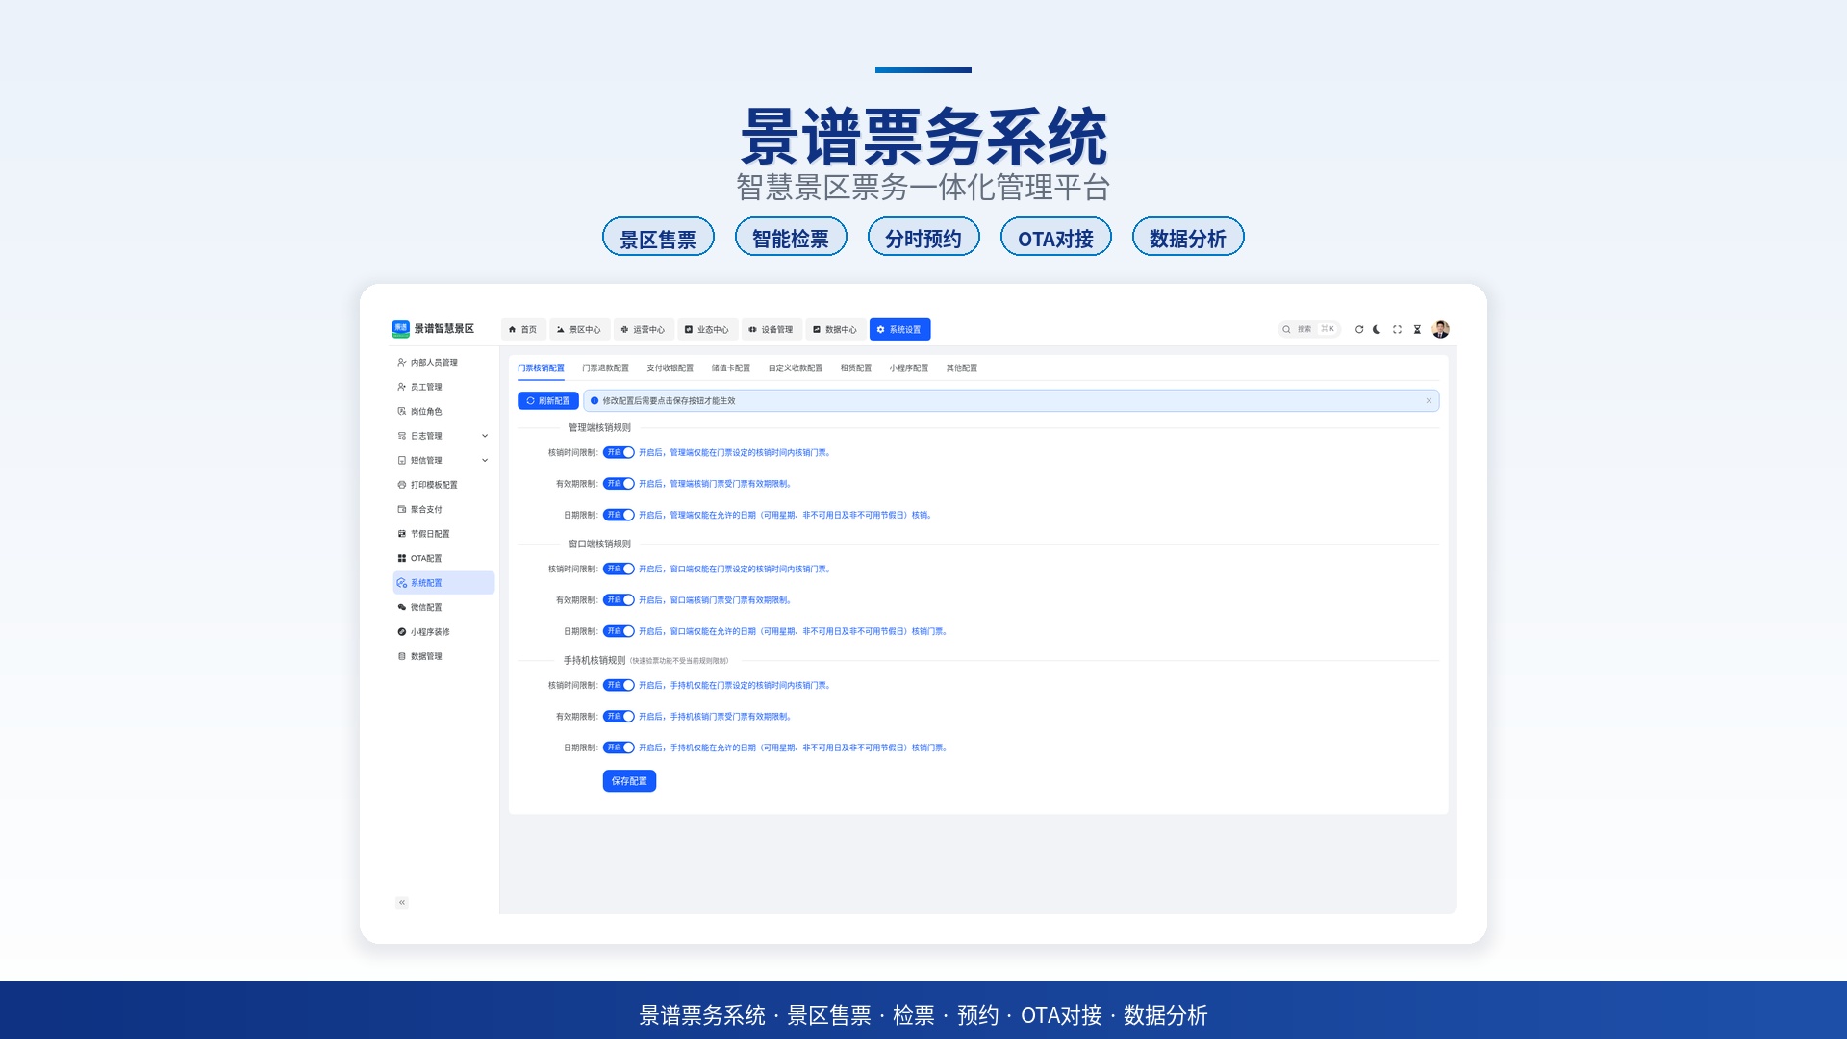The image size is (1847, 1039).
Task: Open 数据管理 via its database icon
Action: (x=402, y=657)
